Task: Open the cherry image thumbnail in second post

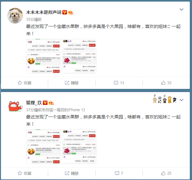Action: click(x=79, y=147)
